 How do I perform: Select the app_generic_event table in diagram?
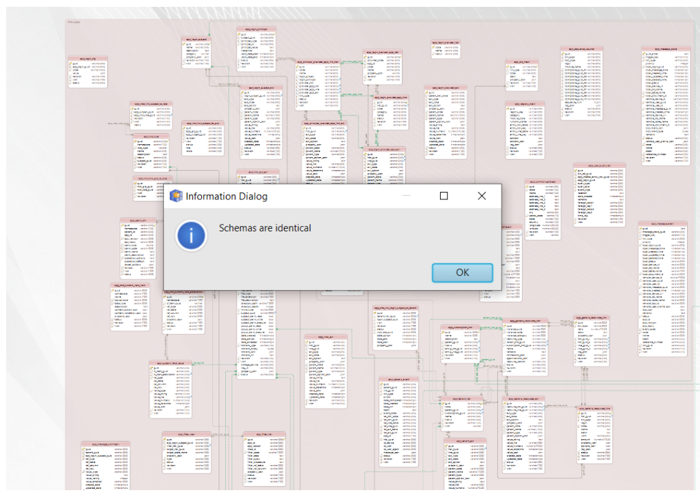(x=398, y=422)
